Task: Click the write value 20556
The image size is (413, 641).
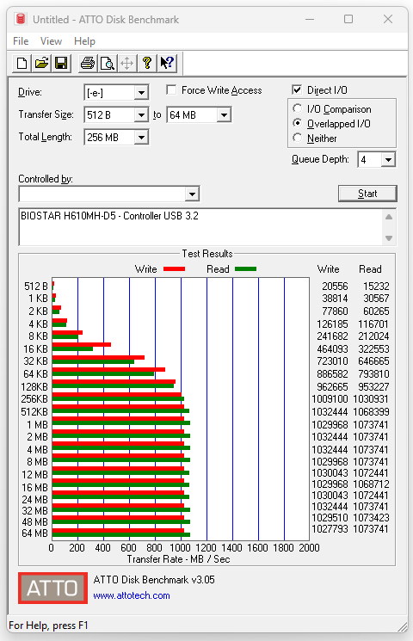Action: pos(335,287)
